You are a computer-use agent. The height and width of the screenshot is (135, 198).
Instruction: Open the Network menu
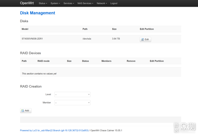click(102, 3)
